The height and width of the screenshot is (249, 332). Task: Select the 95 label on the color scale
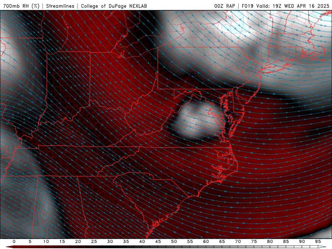click(x=318, y=242)
